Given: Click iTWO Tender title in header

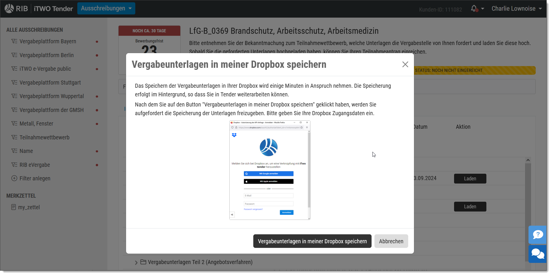Looking at the screenshot, I should tap(53, 9).
